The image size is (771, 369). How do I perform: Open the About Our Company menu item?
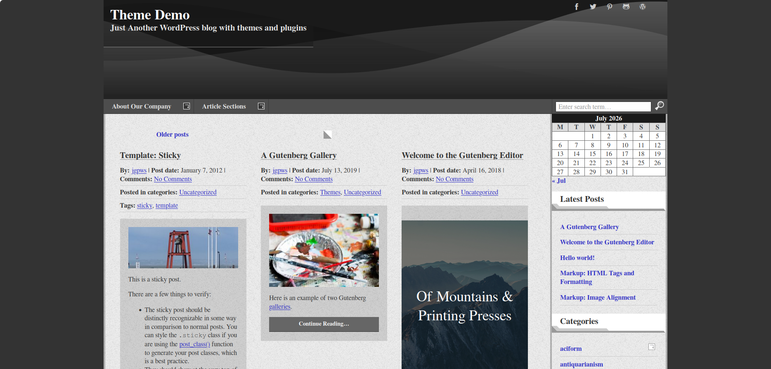pyautogui.click(x=142, y=106)
